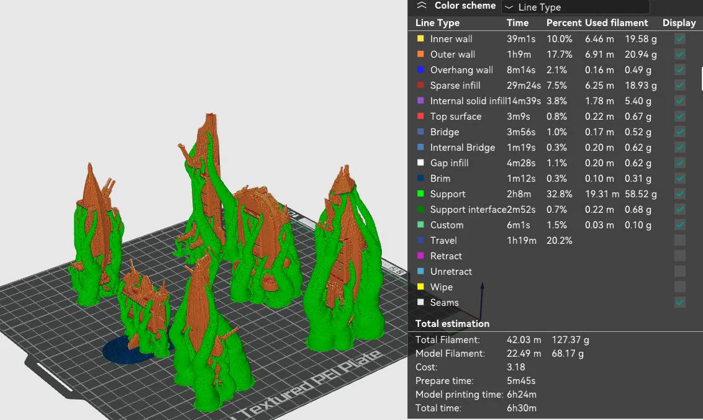Click the Wipe yellow swatch icon
The height and width of the screenshot is (420, 703).
click(x=420, y=287)
